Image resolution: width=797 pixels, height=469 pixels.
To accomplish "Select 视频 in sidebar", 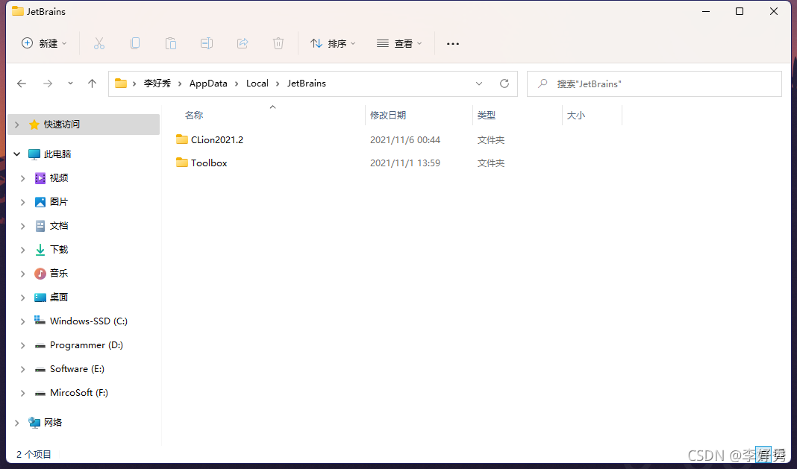I will coord(59,178).
